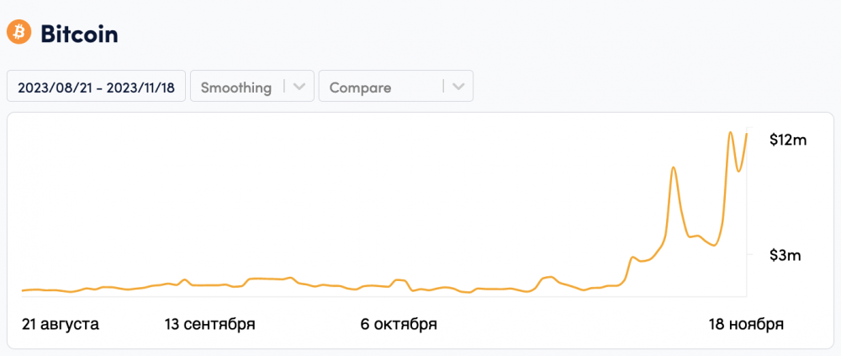Click the far-right end of the chart line
Screen dimensions: 841x356
point(746,135)
